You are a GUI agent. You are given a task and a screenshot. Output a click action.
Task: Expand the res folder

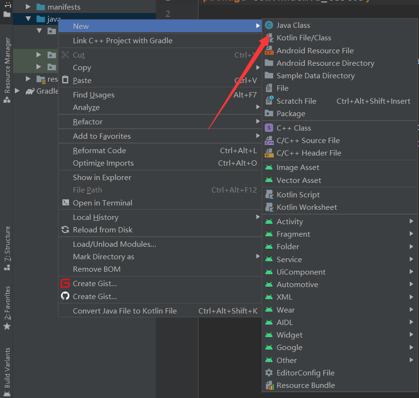[x=28, y=79]
